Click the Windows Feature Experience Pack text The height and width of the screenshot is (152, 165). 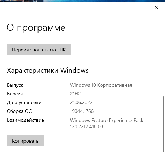(106, 120)
